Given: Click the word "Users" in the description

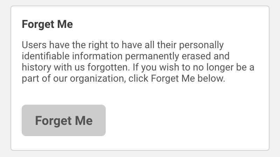Looking at the screenshot, I should click(32, 45).
